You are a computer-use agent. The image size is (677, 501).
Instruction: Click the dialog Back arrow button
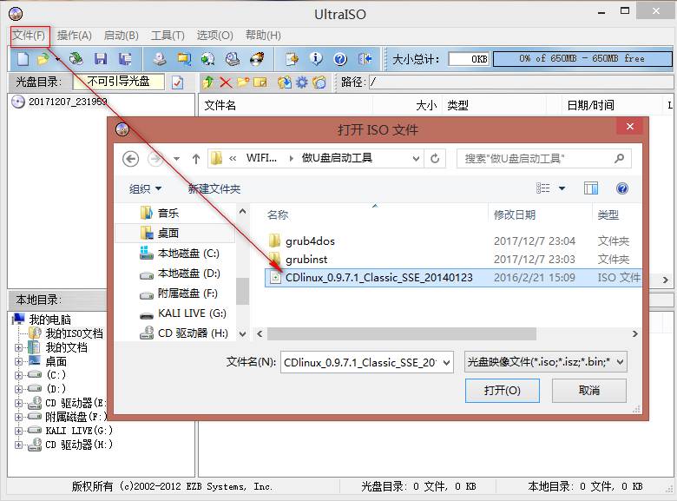(130, 159)
